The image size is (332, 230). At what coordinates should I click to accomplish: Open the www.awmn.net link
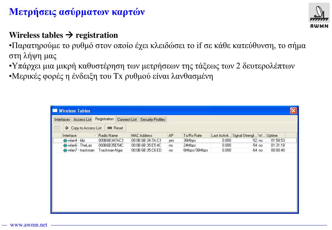(29, 225)
